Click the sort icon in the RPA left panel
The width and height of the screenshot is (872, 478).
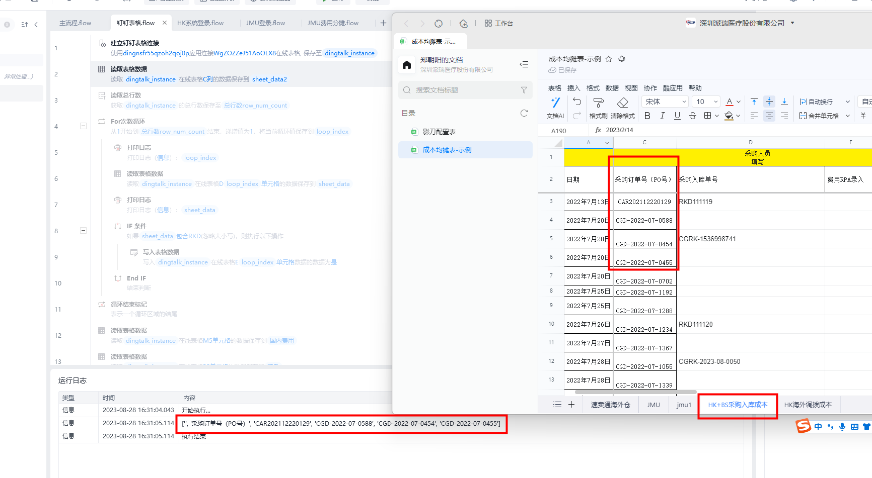(25, 24)
